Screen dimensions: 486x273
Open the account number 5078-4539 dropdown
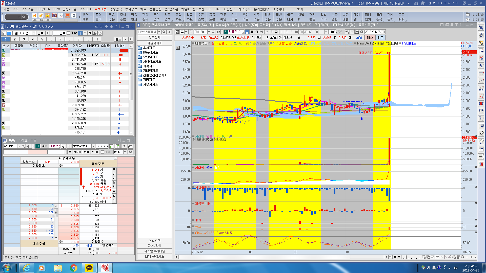(93, 146)
